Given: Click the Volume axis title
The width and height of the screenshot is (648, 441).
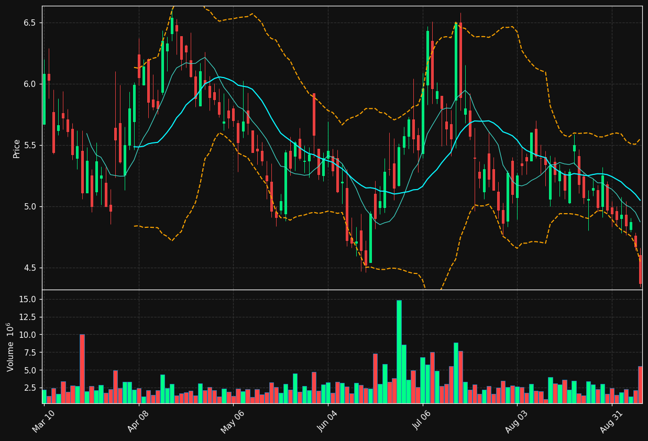Looking at the screenshot, I should tap(10, 347).
